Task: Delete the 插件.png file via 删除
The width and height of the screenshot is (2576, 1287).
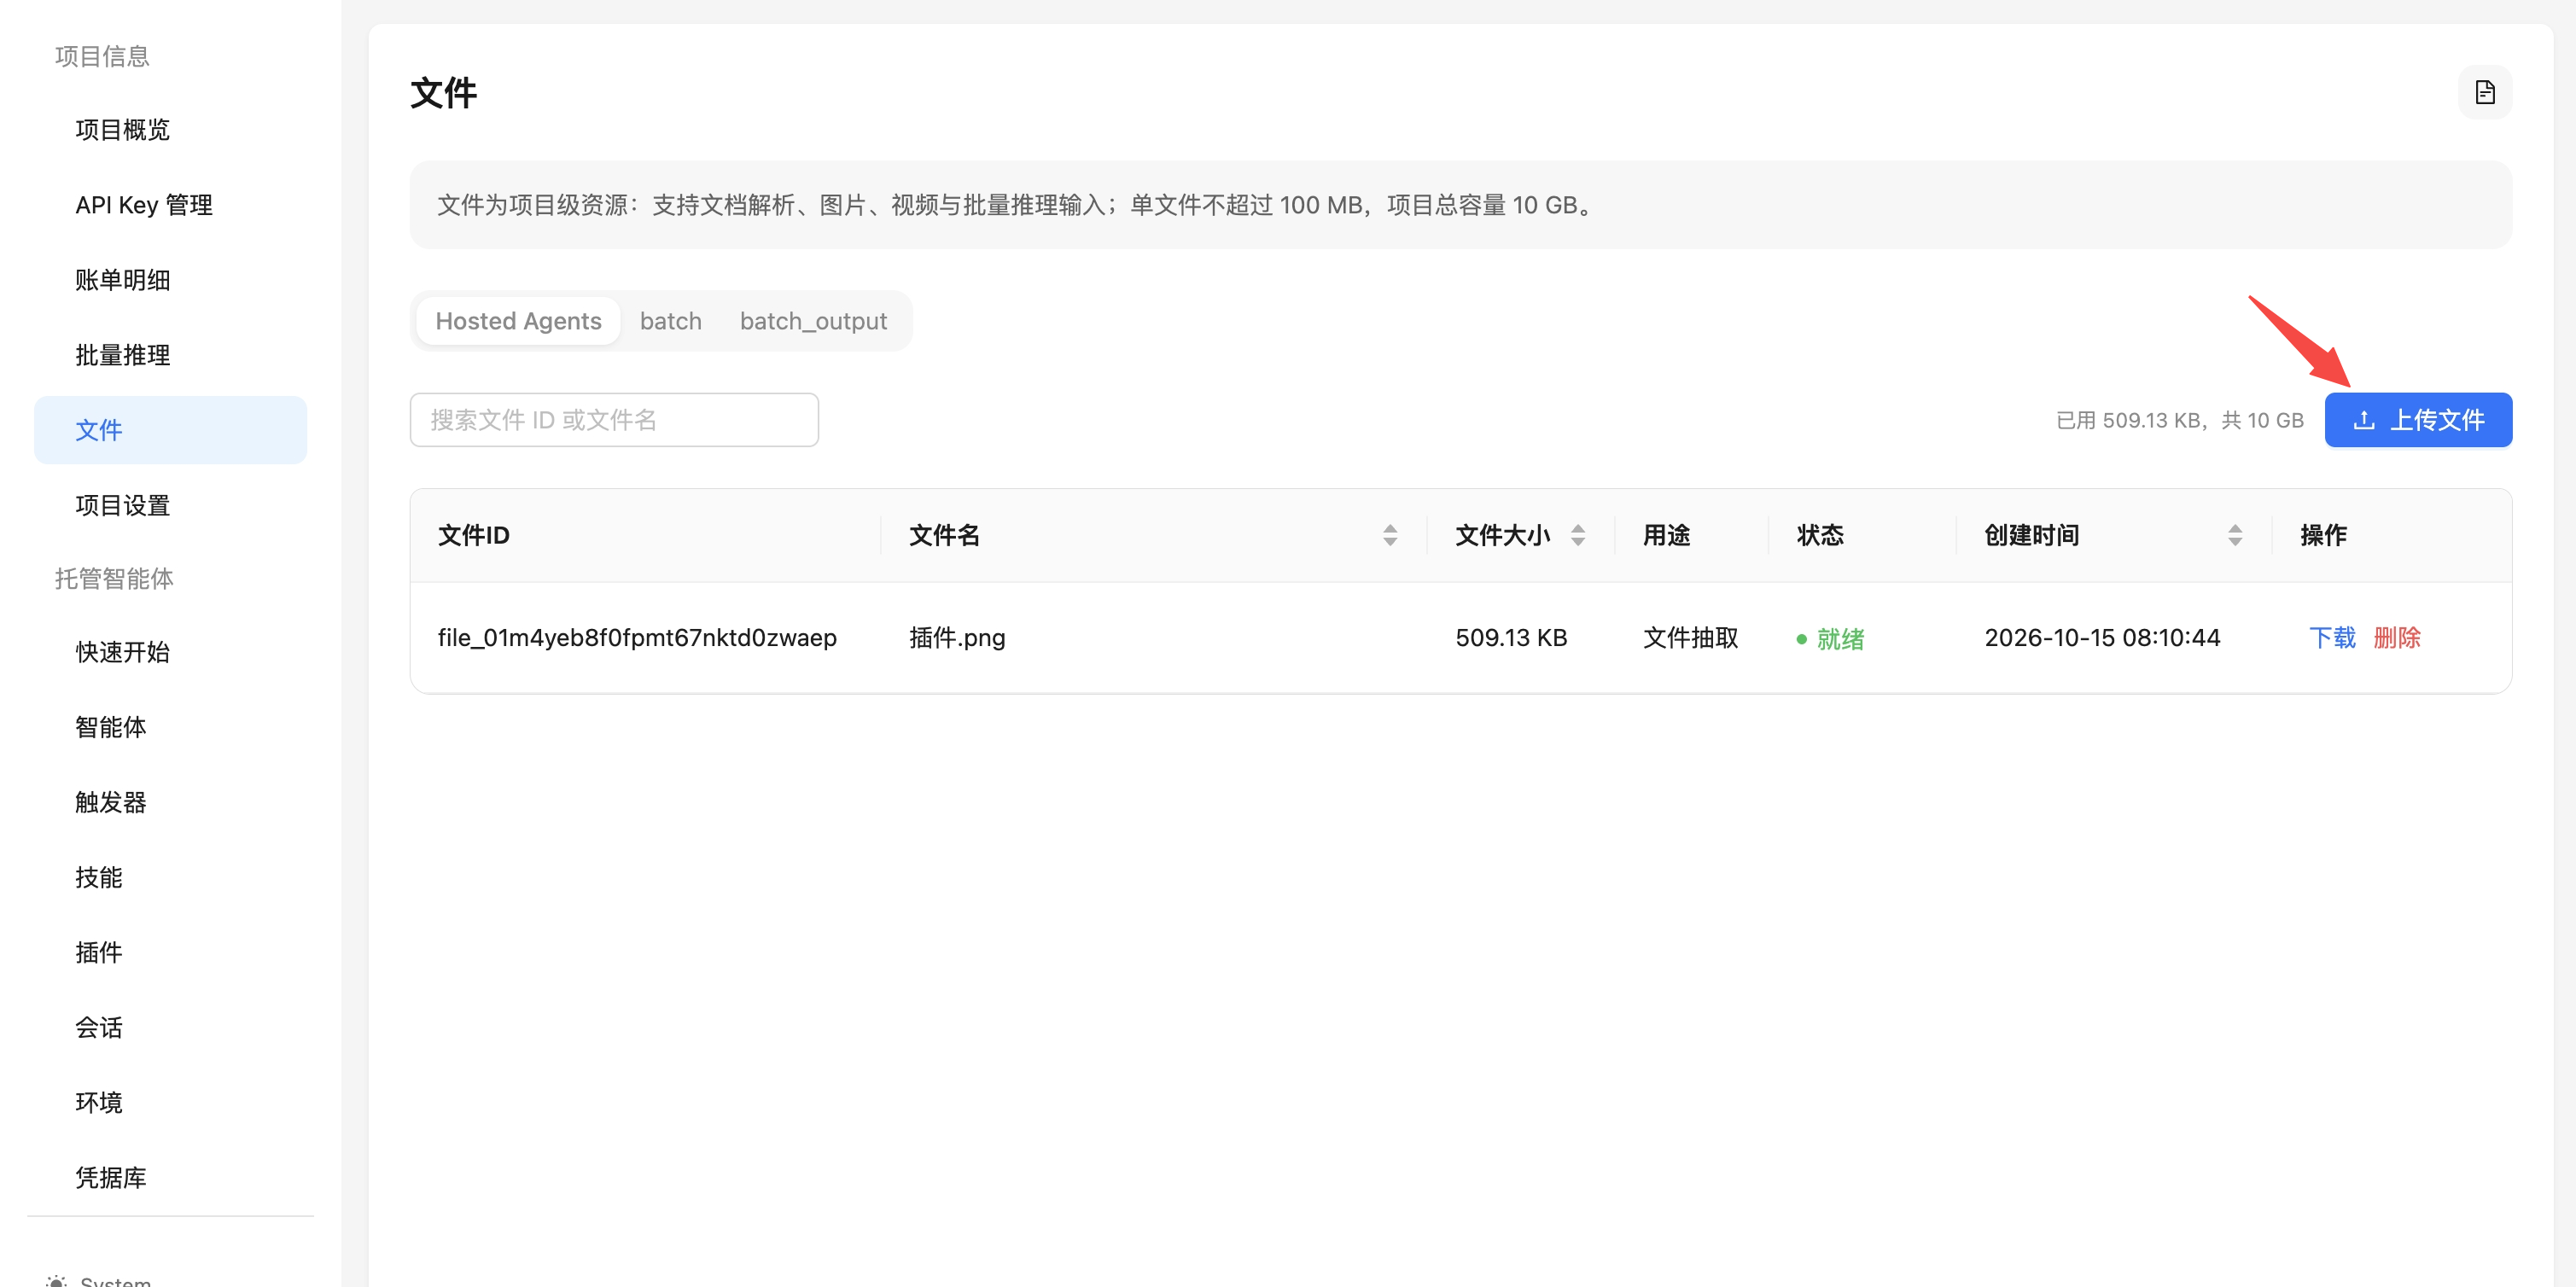Action: click(x=2396, y=638)
